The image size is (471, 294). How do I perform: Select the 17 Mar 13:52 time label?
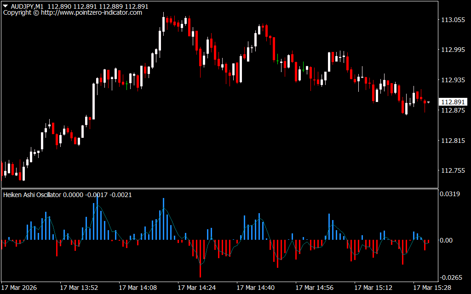coord(79,288)
